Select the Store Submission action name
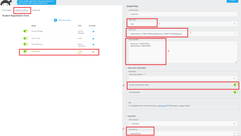The width and height of the screenshot is (241, 136). (37, 44)
